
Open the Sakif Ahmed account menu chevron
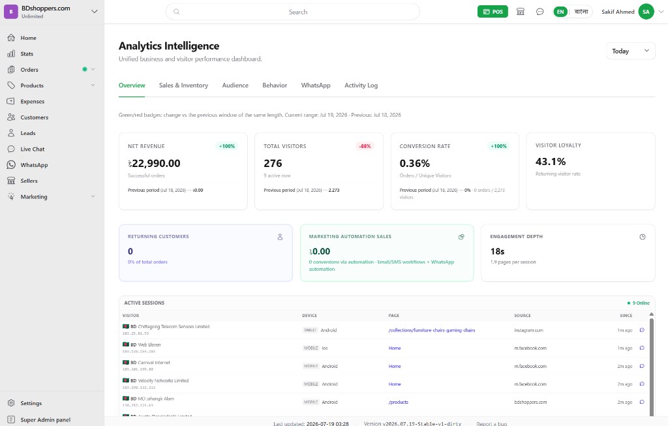click(x=661, y=12)
